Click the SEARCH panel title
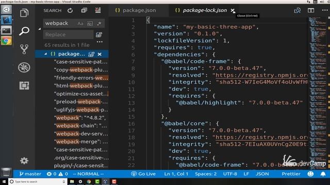Screen dimensions: 330x185 [x=53, y=10]
